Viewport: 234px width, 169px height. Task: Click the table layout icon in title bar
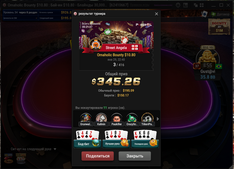click(186, 5)
